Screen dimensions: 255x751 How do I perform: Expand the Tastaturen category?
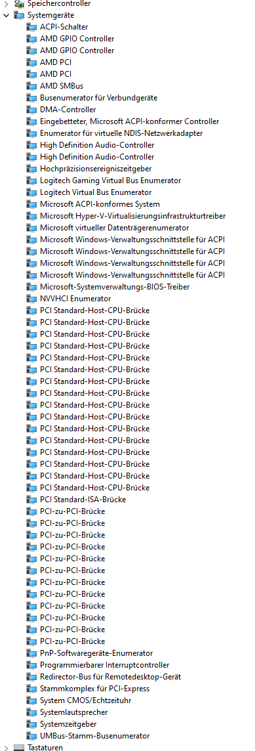click(x=6, y=747)
